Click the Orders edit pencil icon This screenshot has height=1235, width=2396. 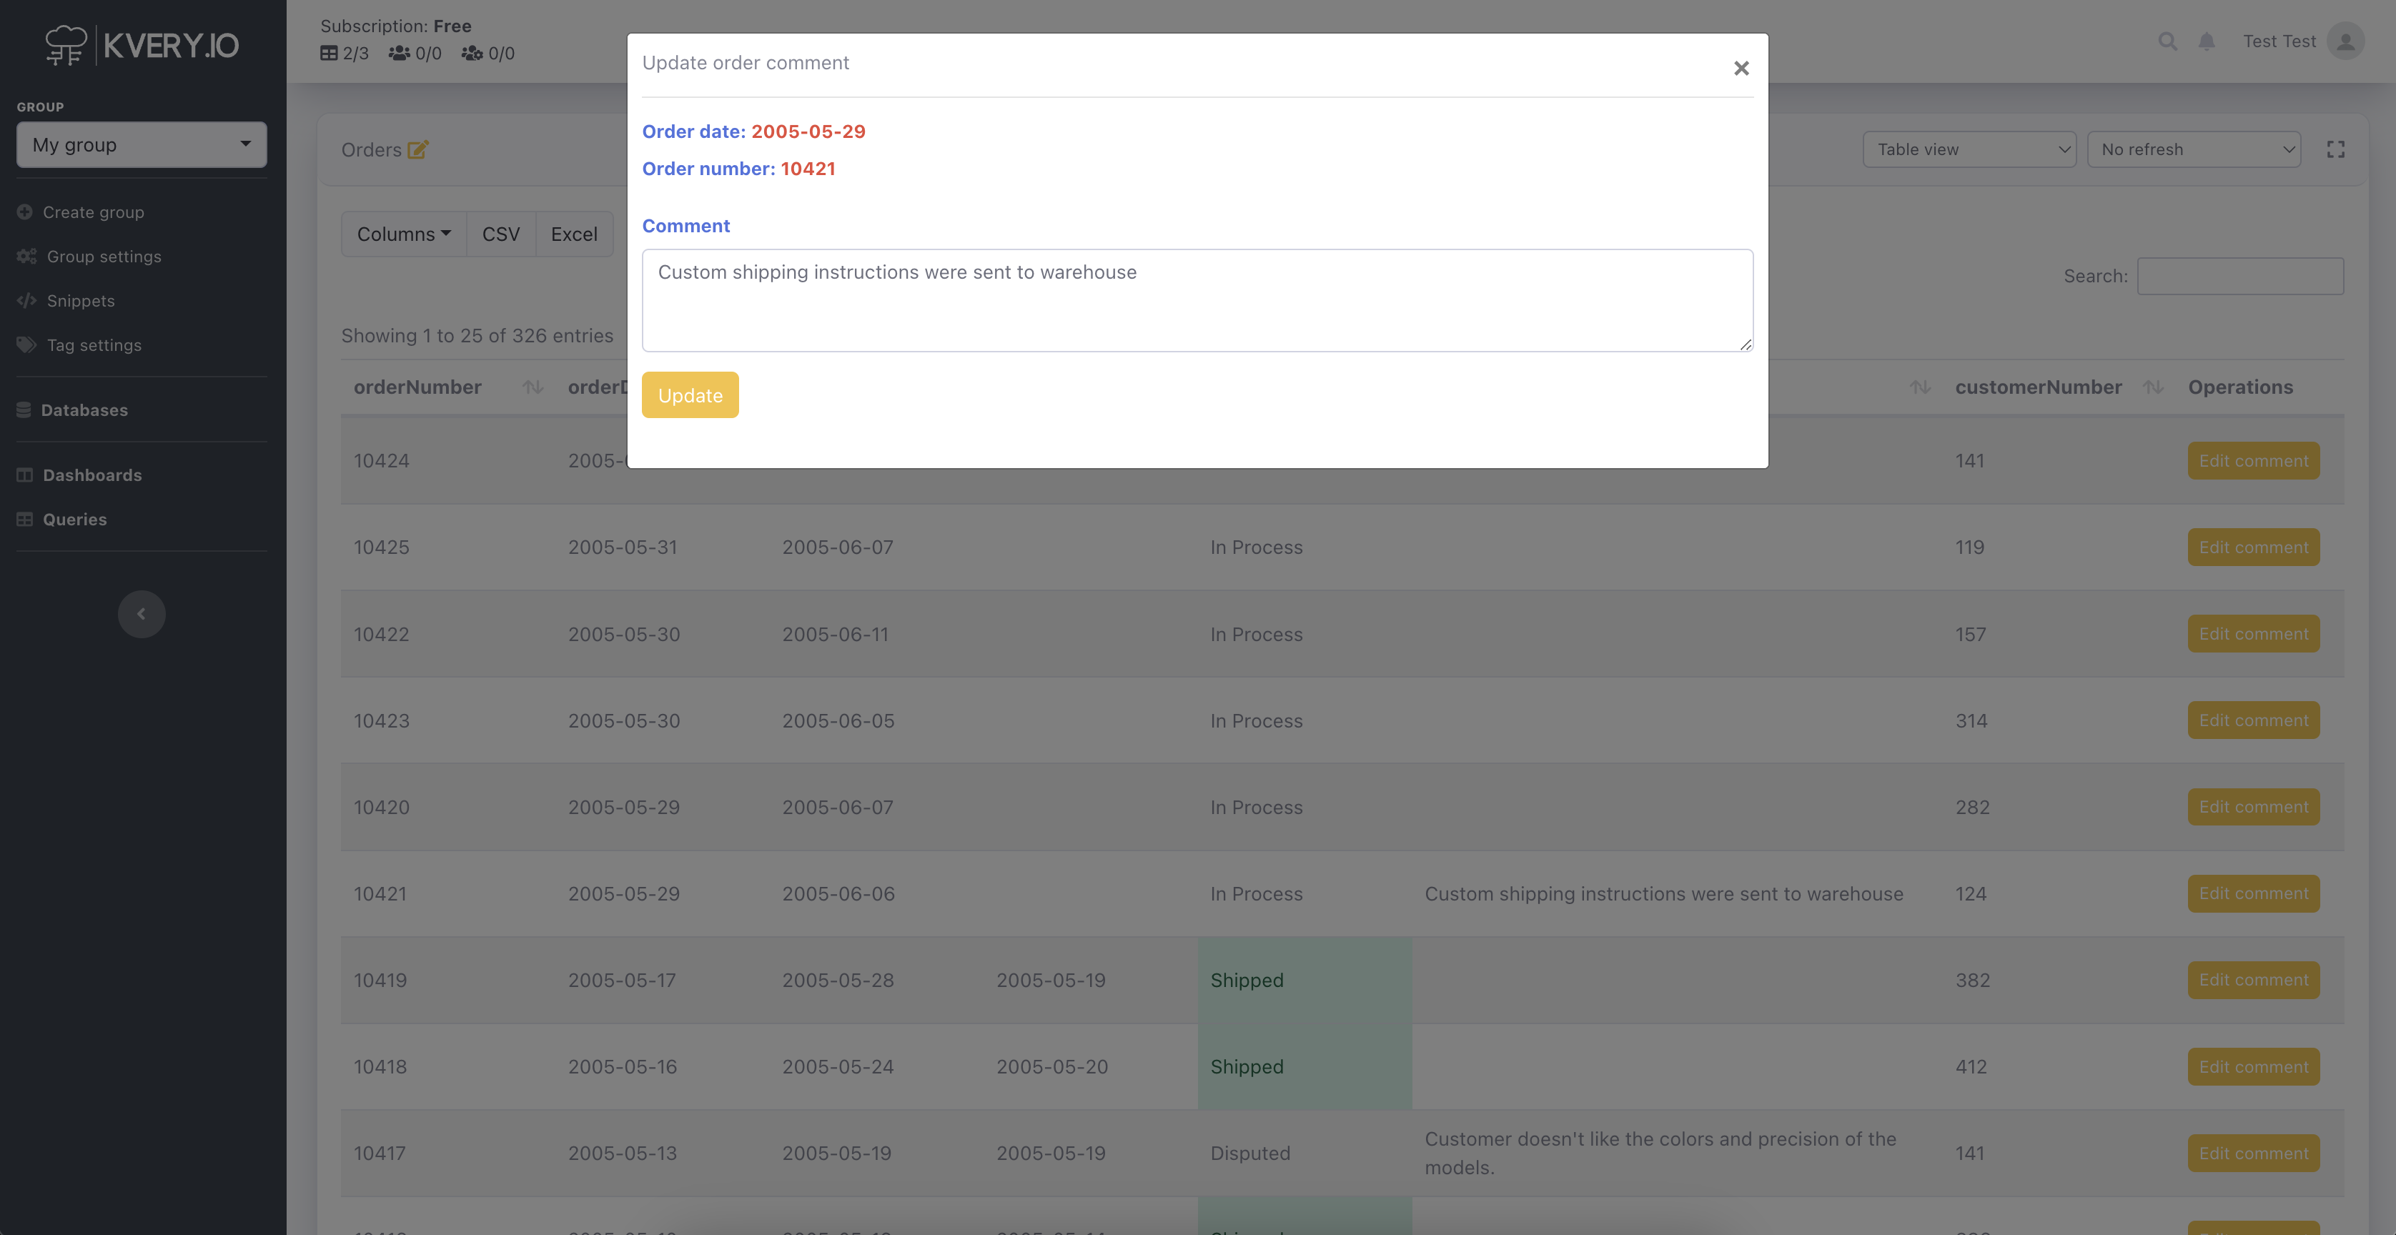(417, 149)
